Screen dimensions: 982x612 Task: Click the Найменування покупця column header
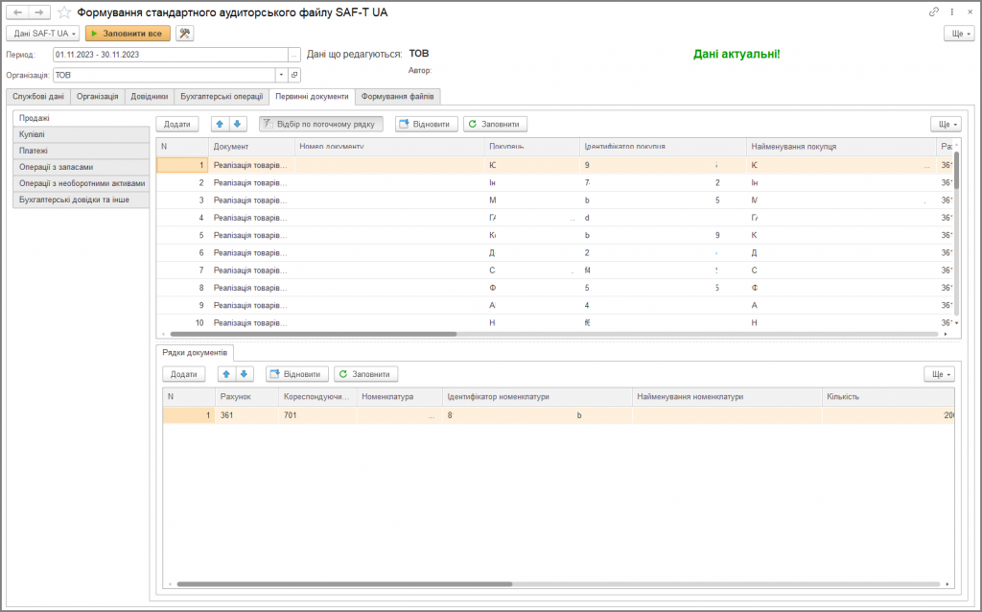840,147
